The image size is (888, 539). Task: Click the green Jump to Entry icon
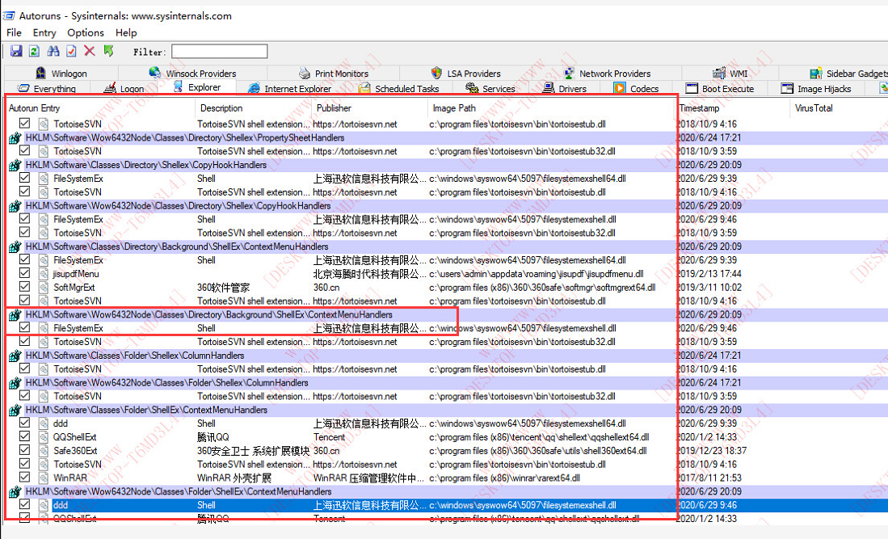point(108,52)
